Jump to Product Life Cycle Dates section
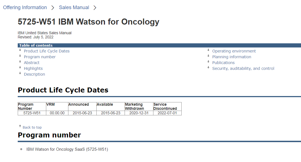 click(x=47, y=51)
